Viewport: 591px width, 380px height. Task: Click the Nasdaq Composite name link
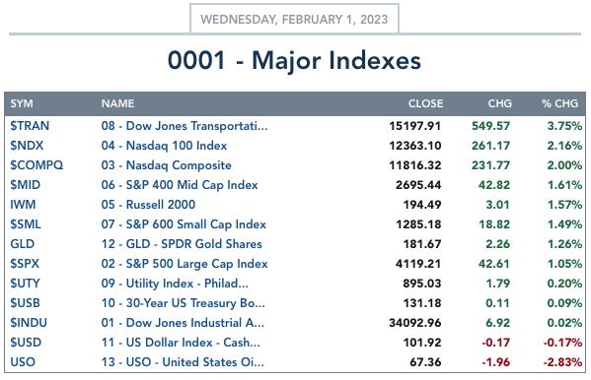coord(166,165)
